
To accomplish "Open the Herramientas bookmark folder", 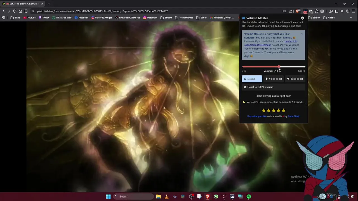I will coord(184,18).
